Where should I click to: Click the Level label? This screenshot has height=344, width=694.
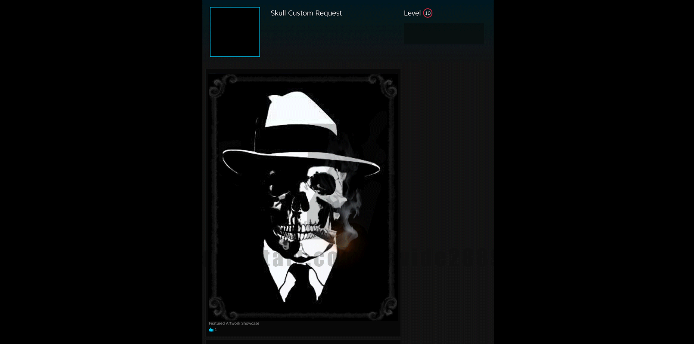pyautogui.click(x=412, y=13)
